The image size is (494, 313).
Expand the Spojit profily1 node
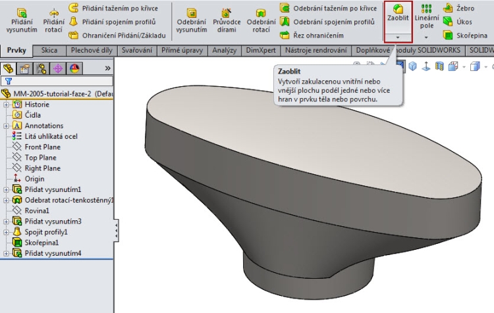pyautogui.click(x=6, y=233)
